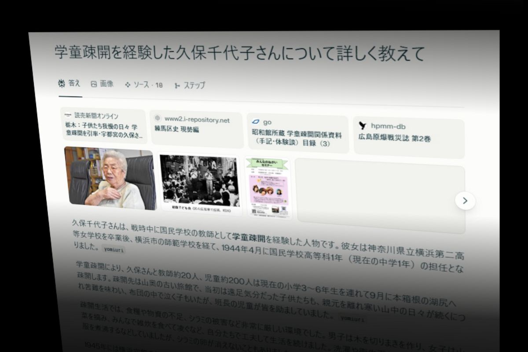
Task: Click the go favicon on 昭和館所蔵 source card
Action: click(255, 121)
